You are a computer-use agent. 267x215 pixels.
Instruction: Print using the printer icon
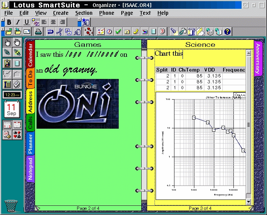[38, 32]
